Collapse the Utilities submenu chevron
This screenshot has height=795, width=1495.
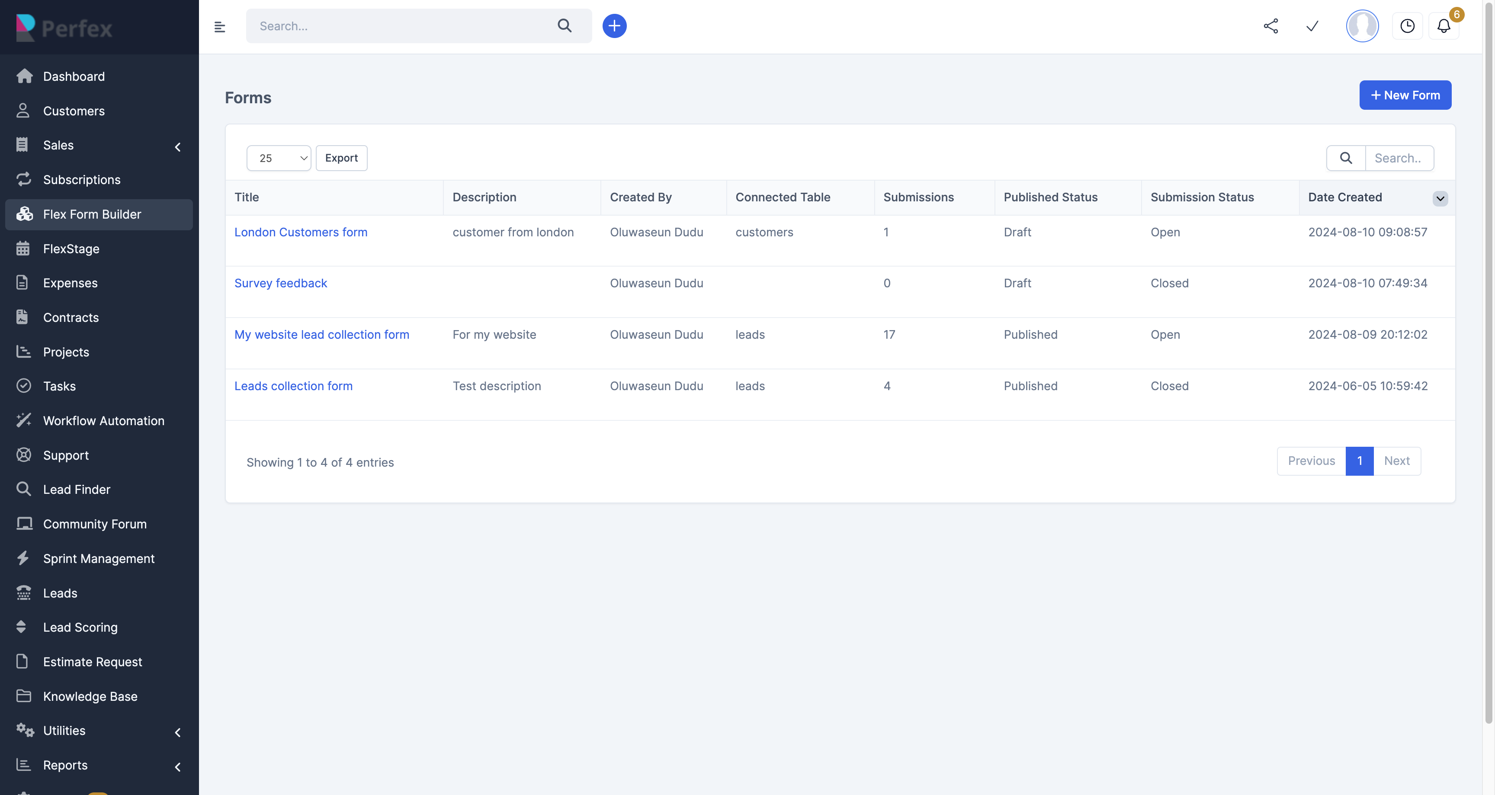point(178,732)
